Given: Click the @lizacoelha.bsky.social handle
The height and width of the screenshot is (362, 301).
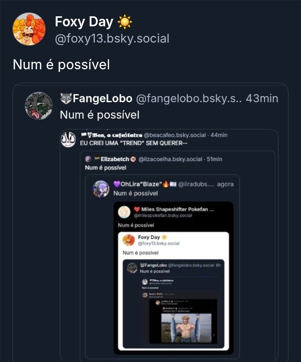Looking at the screenshot, I should pos(170,159).
